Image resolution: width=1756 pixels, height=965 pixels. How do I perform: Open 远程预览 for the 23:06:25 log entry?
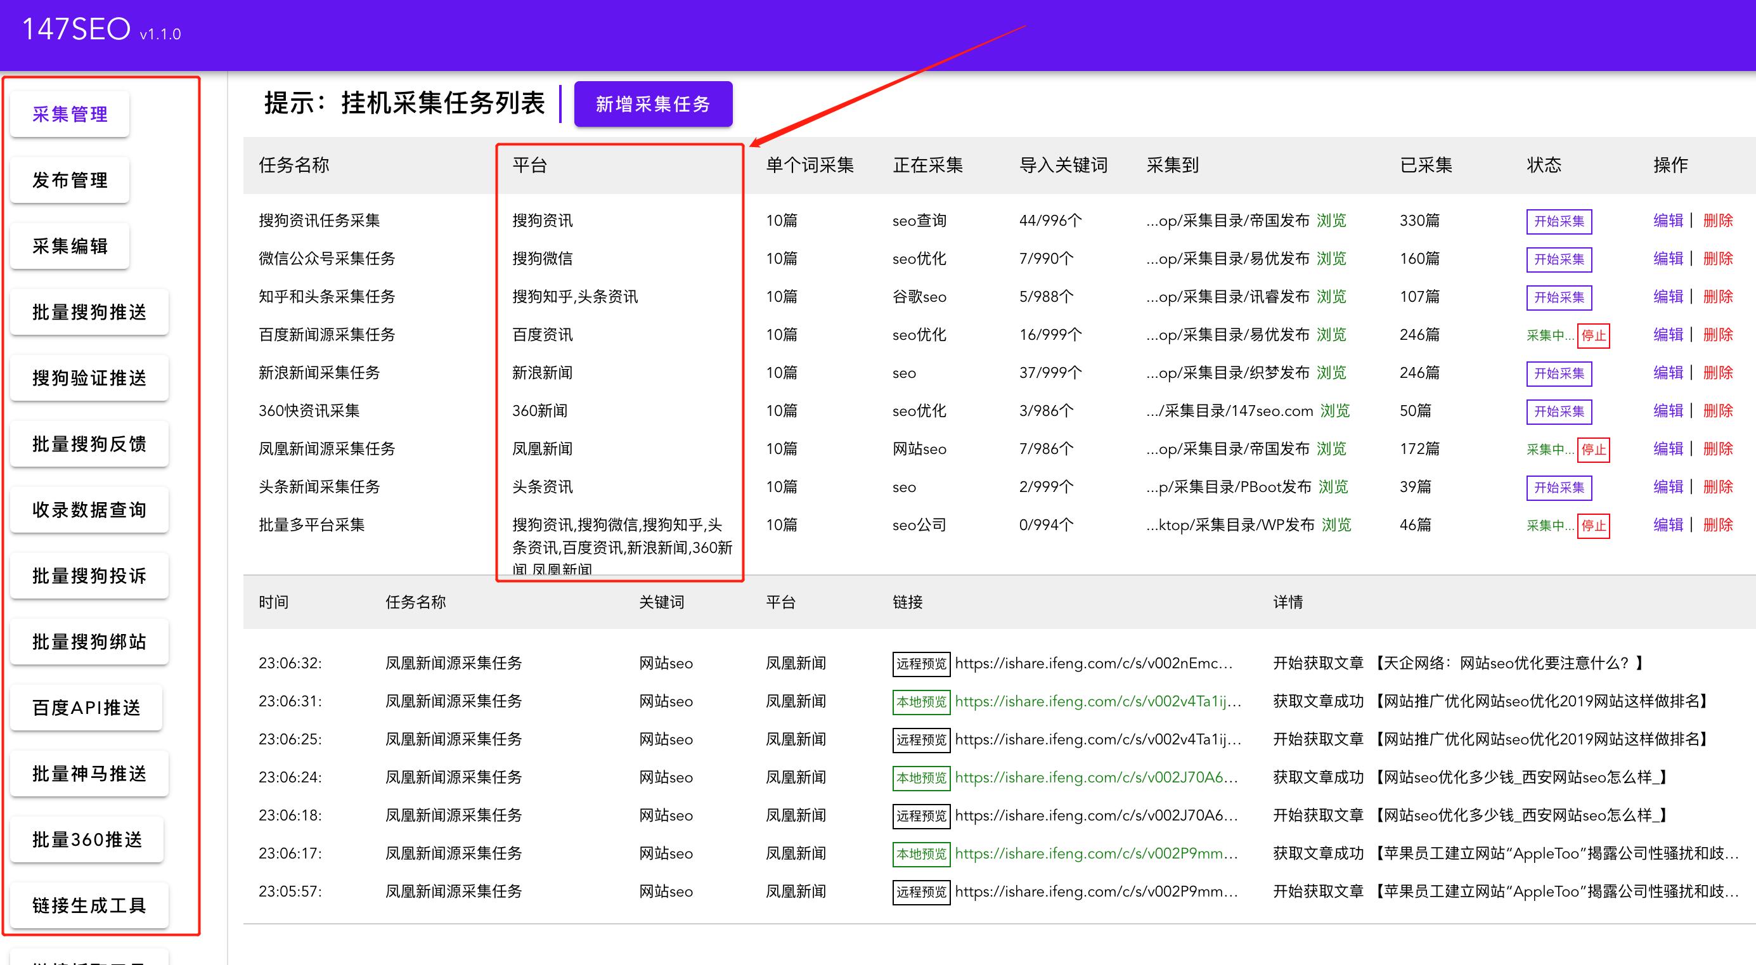[922, 740]
